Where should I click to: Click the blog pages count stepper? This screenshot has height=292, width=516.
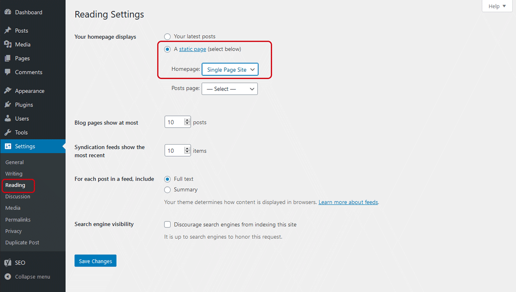tap(187, 122)
